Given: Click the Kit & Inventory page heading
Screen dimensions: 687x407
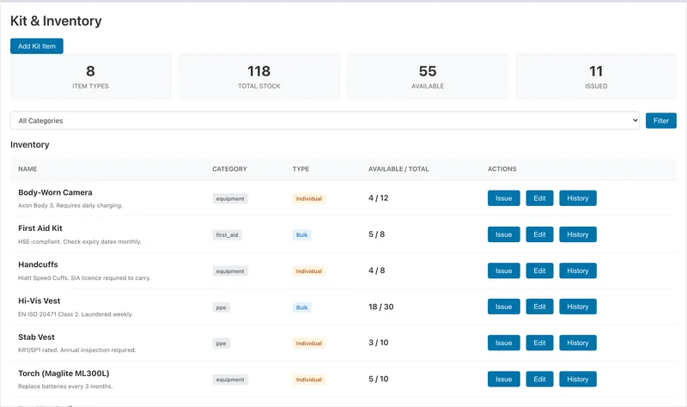Looking at the screenshot, I should [x=56, y=21].
